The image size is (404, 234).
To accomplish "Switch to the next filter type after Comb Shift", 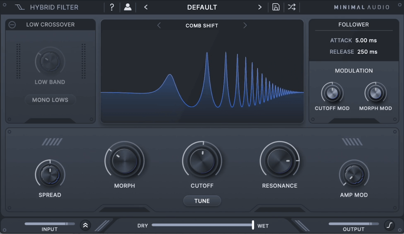I will coord(245,25).
